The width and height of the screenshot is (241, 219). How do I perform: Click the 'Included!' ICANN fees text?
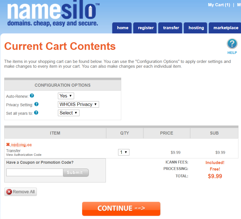click(215, 163)
